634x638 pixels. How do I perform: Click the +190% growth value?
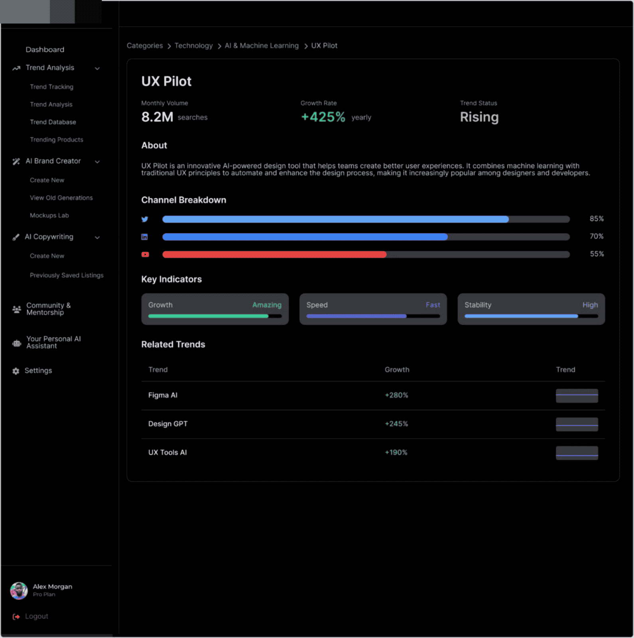tap(396, 453)
